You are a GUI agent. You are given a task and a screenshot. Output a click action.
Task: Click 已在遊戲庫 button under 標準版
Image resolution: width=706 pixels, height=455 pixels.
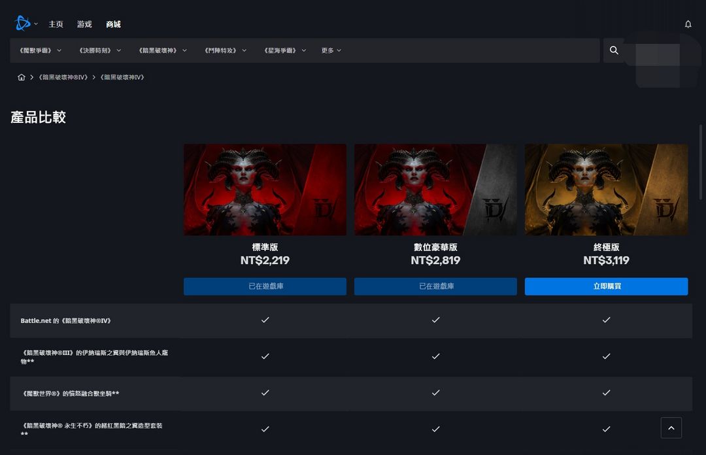(x=265, y=286)
